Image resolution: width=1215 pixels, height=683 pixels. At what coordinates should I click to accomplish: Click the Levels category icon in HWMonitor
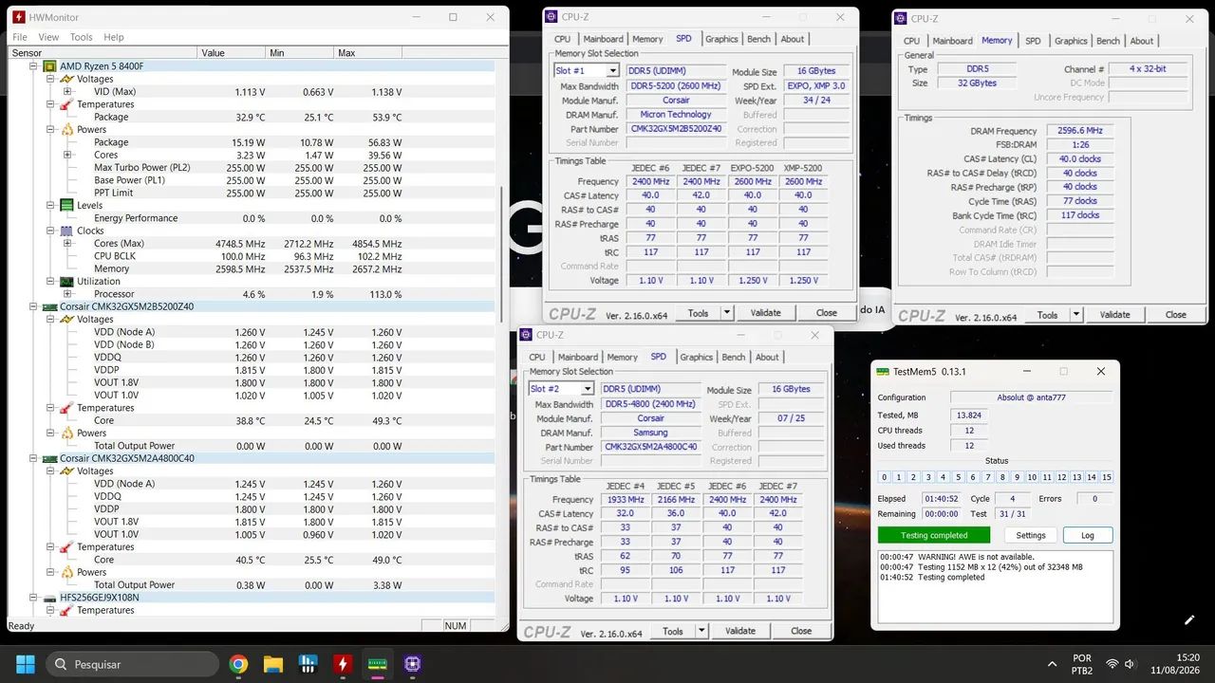tap(66, 205)
